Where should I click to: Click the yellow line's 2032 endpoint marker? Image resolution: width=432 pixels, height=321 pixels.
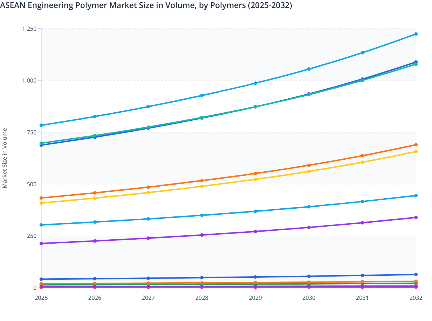[416, 152]
